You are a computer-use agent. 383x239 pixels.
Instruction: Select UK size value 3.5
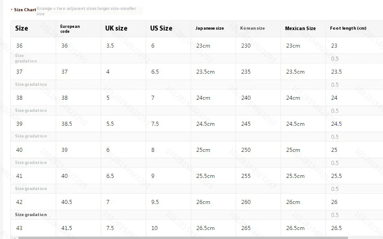click(x=110, y=45)
